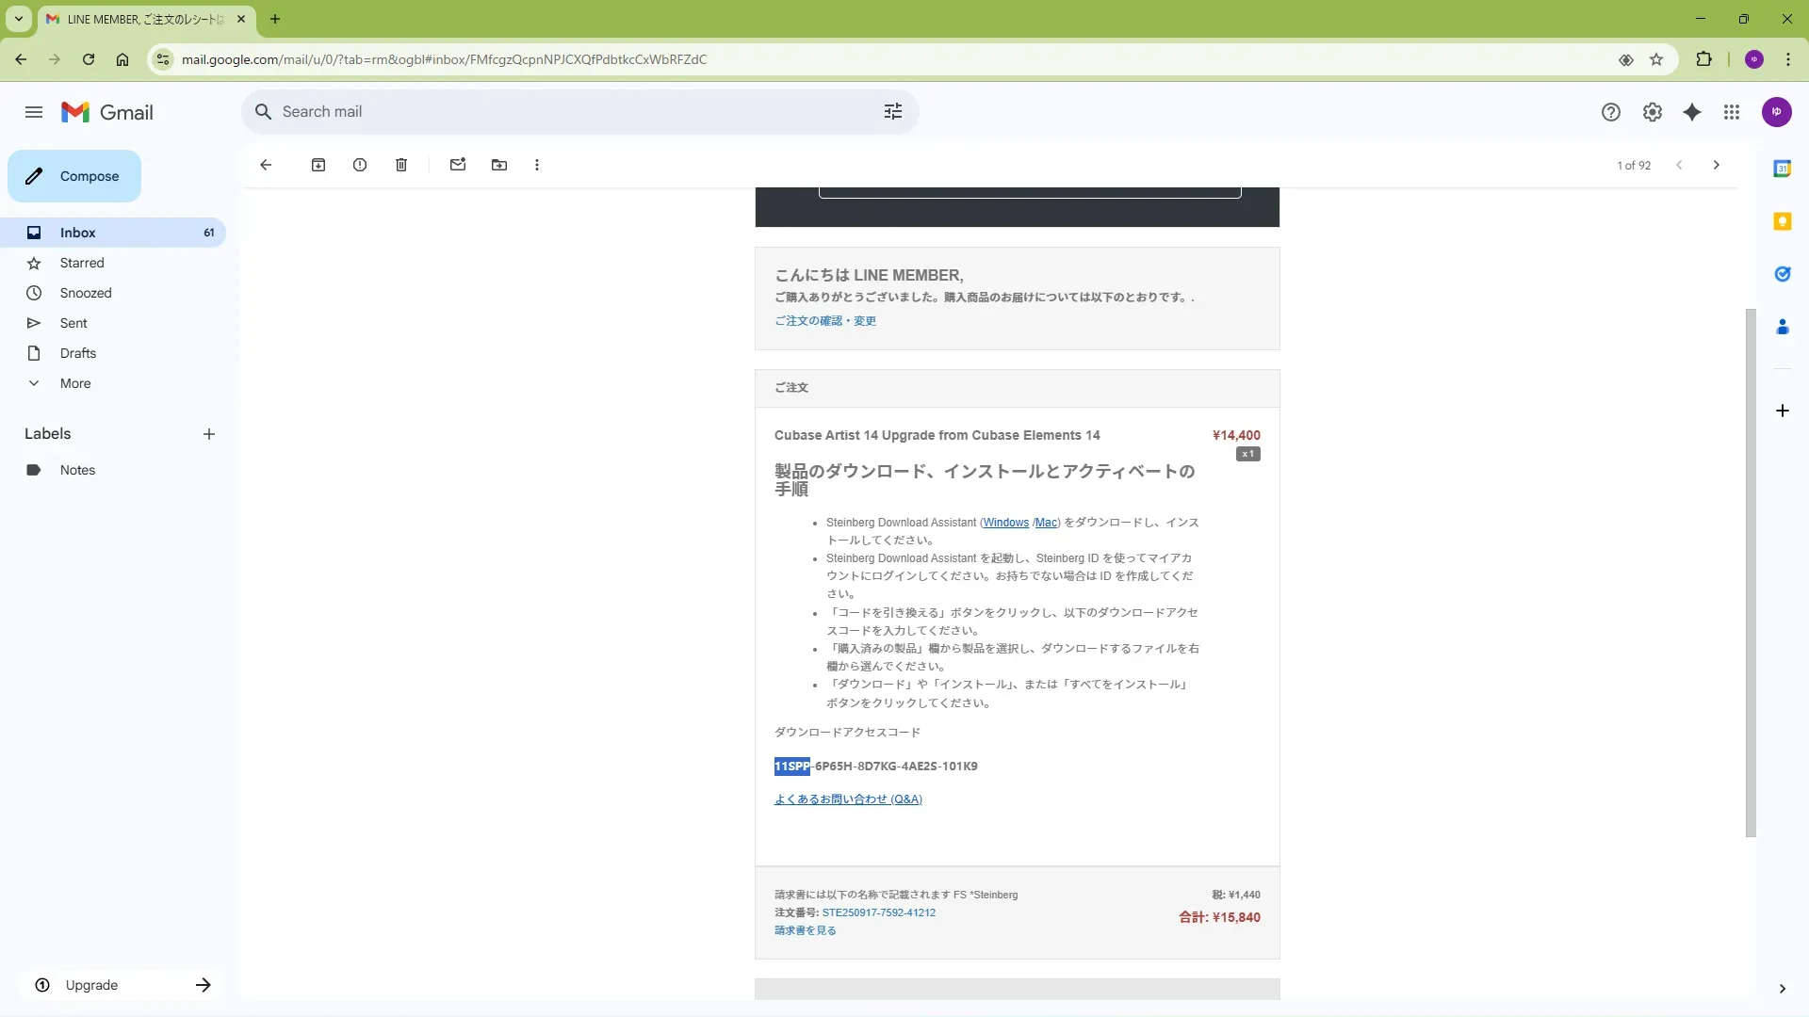Click the Move to folder icon
This screenshot has height=1017, width=1809.
pyautogui.click(x=499, y=165)
